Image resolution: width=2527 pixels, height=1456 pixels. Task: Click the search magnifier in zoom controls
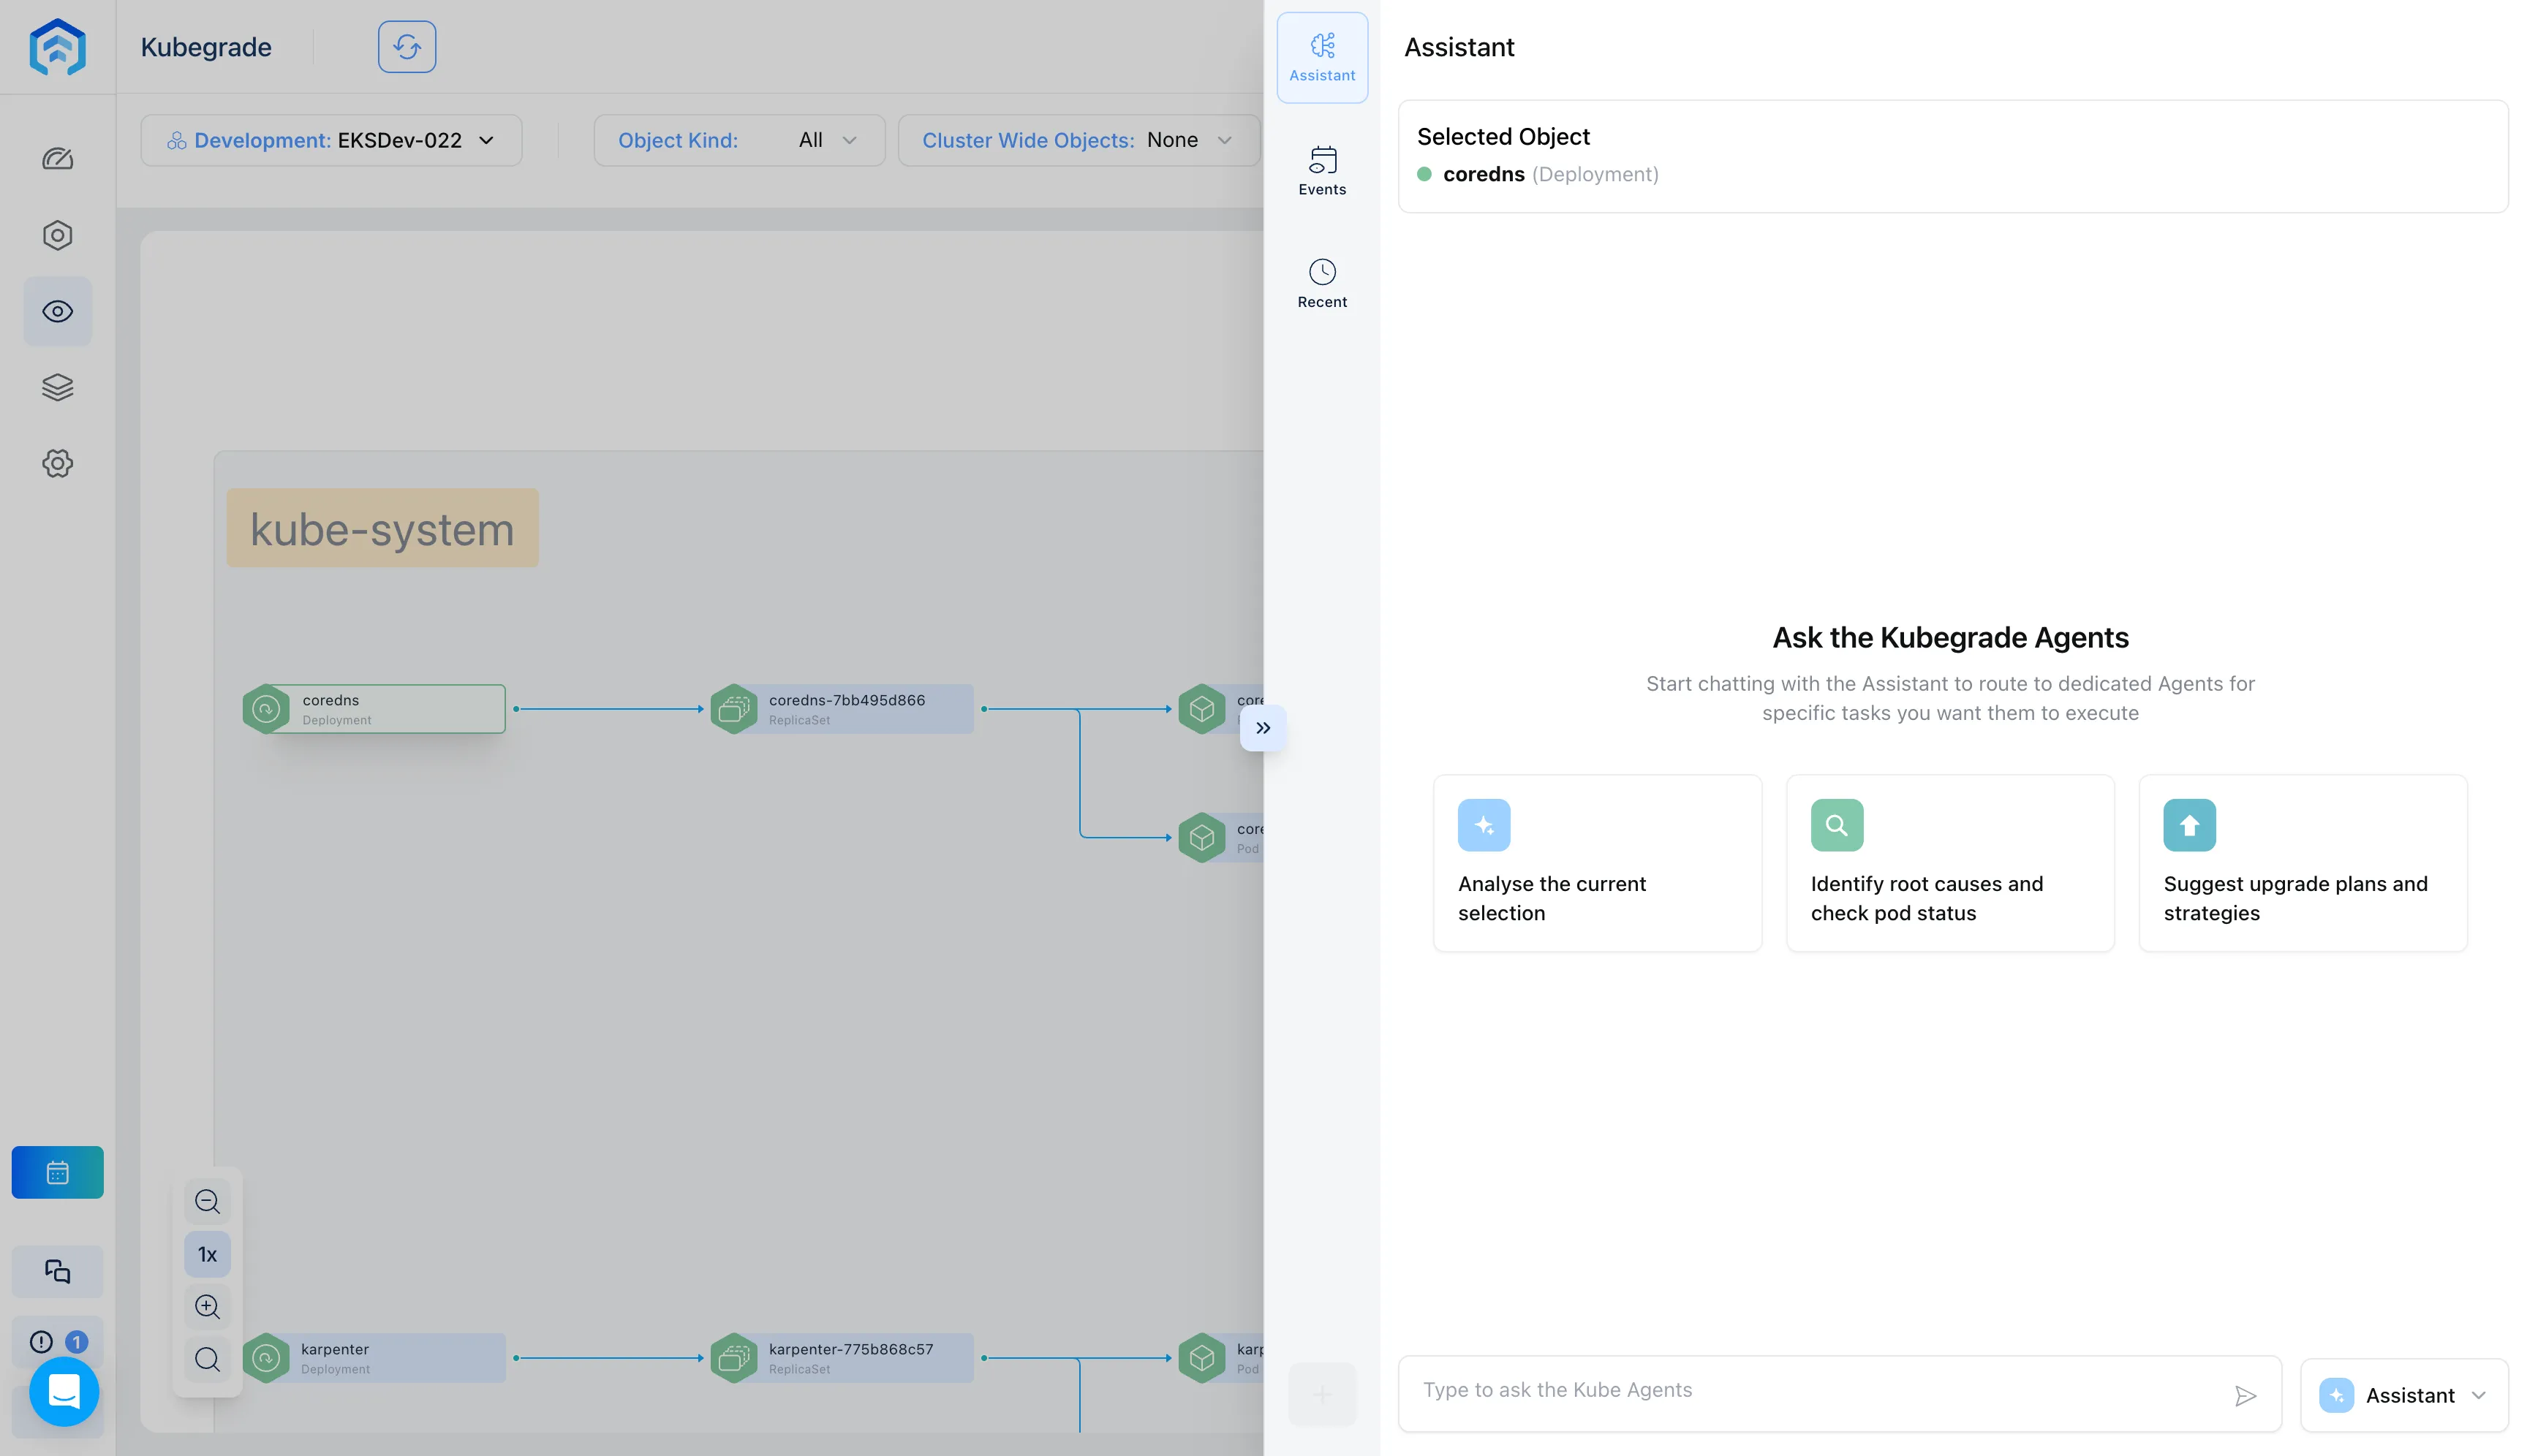click(x=207, y=1359)
